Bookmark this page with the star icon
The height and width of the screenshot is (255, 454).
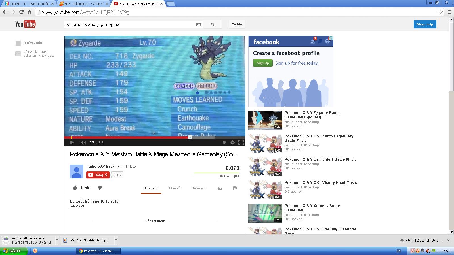click(440, 12)
